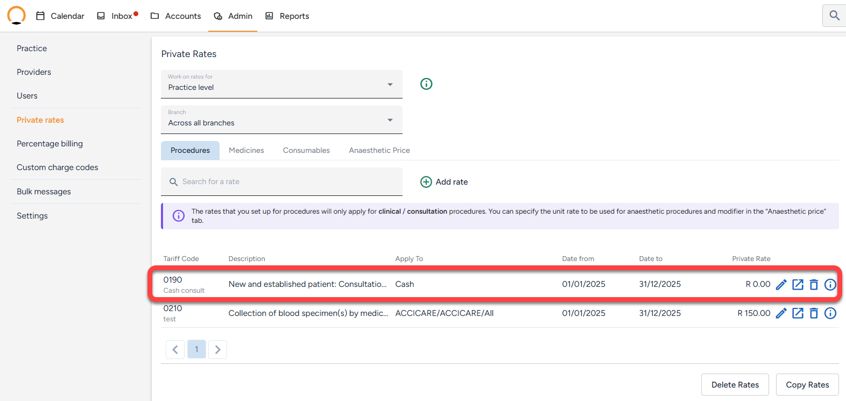The height and width of the screenshot is (401, 846).
Task: Click the Reports chart icon in the navigation
Action: [269, 16]
